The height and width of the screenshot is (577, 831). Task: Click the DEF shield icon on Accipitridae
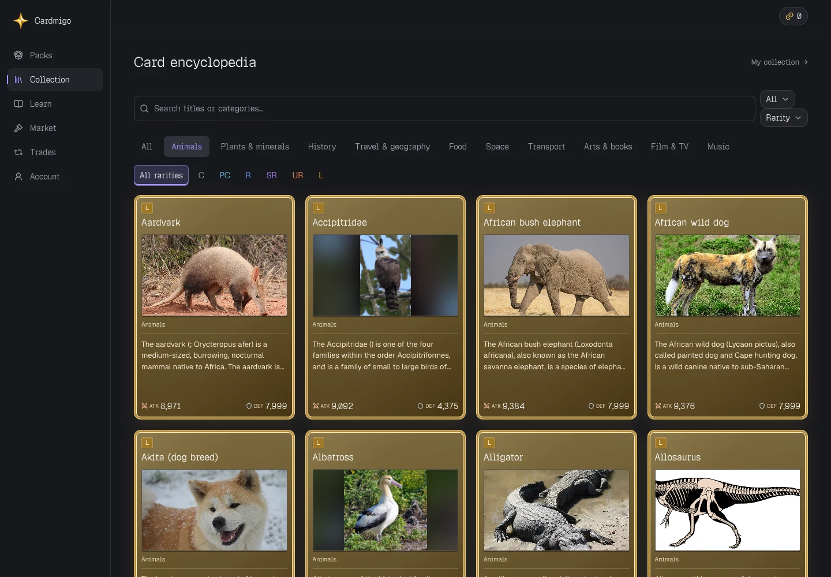(x=420, y=406)
